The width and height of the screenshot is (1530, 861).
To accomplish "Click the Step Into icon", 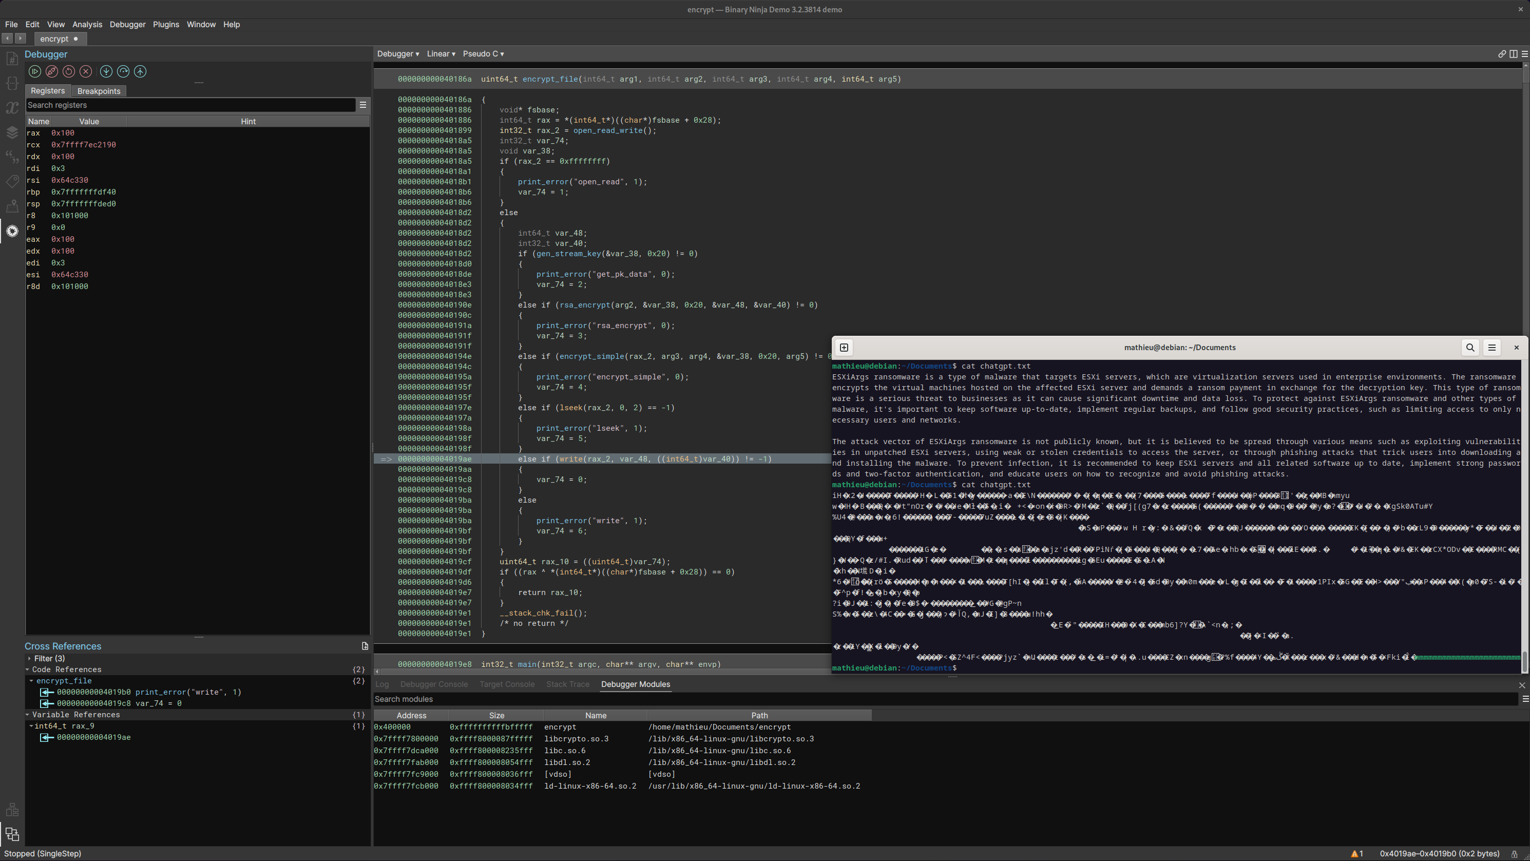I will (106, 71).
